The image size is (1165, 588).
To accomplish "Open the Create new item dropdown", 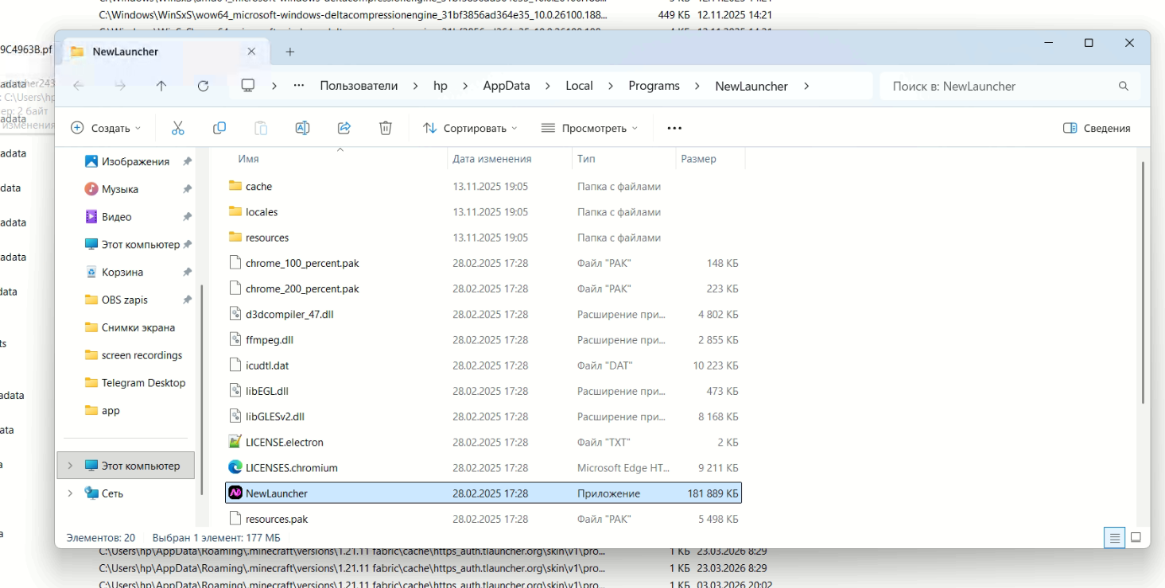I will point(106,128).
